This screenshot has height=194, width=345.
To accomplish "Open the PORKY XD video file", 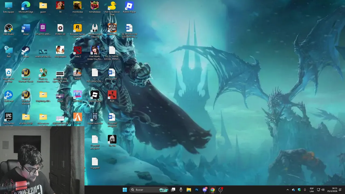I will coord(60,30).
